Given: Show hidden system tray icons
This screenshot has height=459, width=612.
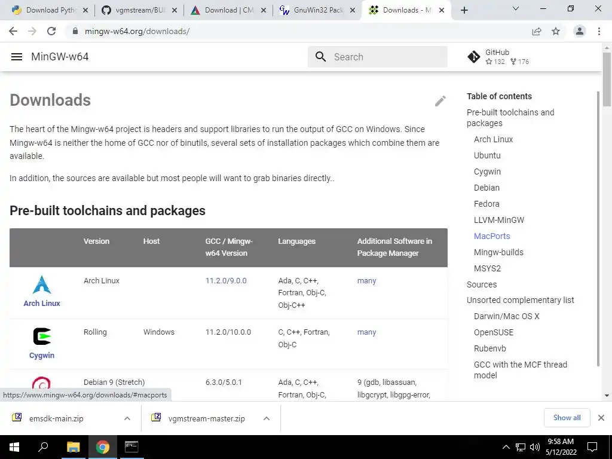Looking at the screenshot, I should pos(506,447).
